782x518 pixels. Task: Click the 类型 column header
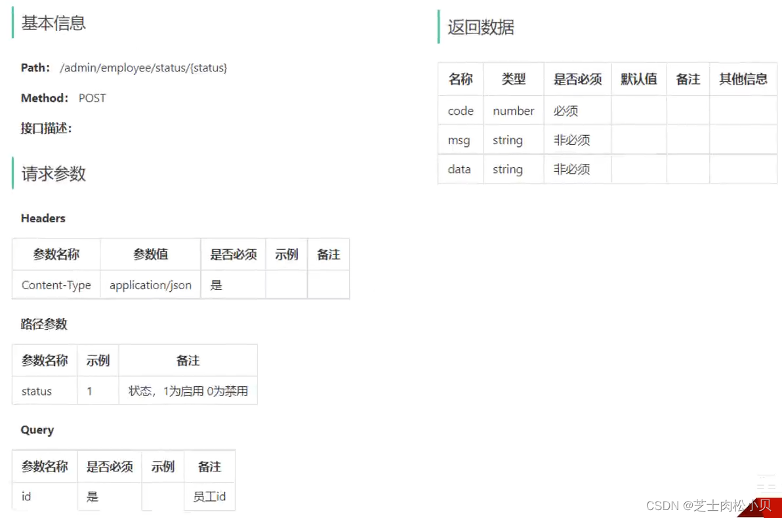(514, 79)
